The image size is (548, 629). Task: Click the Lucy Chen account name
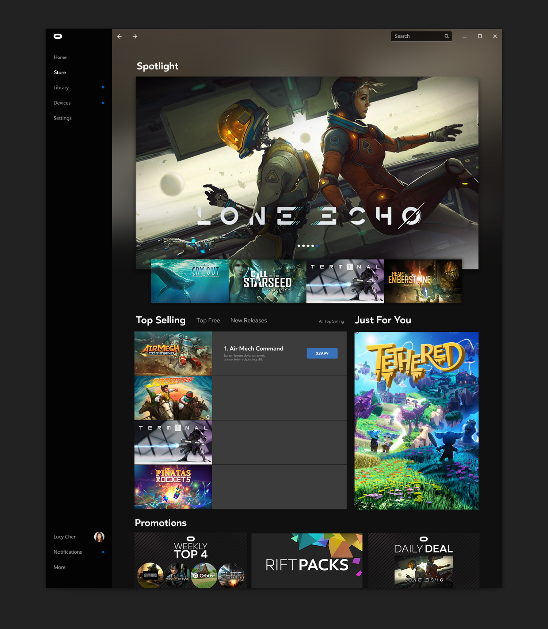(65, 537)
